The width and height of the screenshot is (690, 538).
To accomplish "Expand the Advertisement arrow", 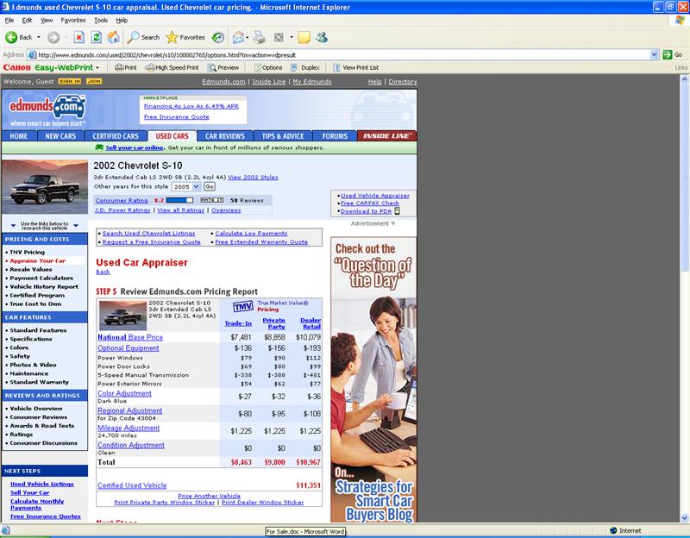I will pos(393,223).
